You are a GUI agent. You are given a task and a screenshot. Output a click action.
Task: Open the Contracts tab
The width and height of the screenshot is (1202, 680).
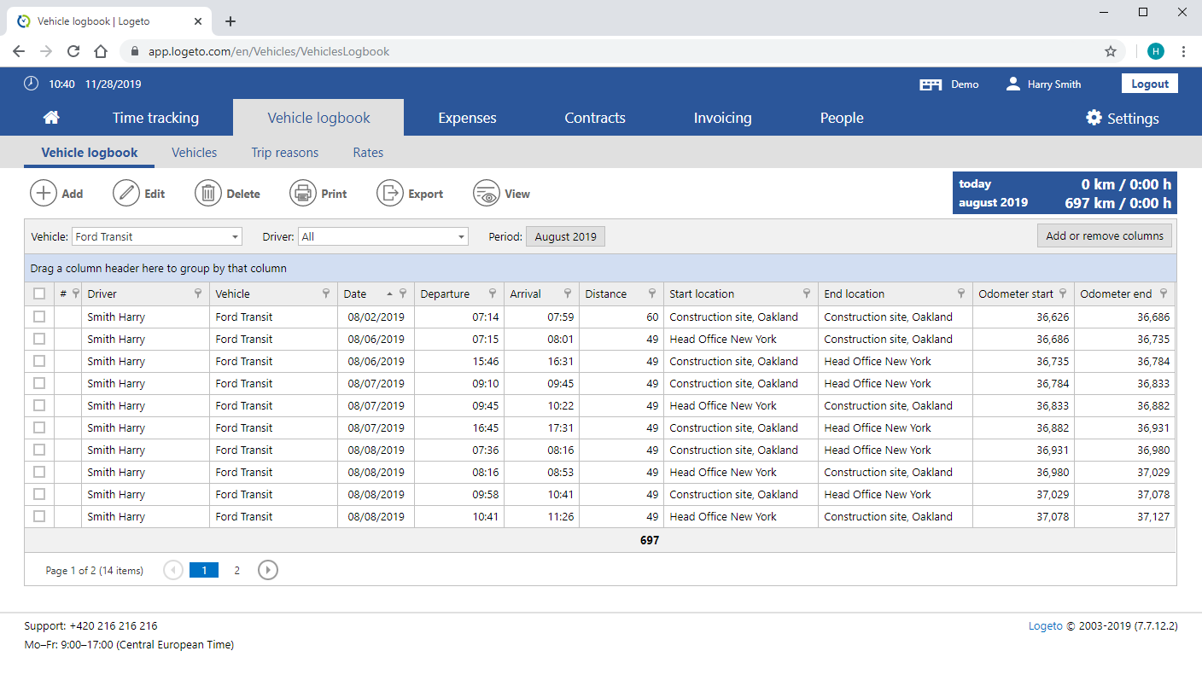(595, 118)
